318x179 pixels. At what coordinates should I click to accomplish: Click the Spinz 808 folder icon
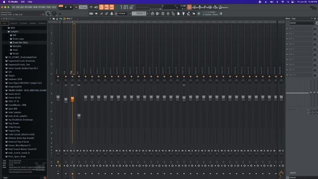tap(6, 108)
